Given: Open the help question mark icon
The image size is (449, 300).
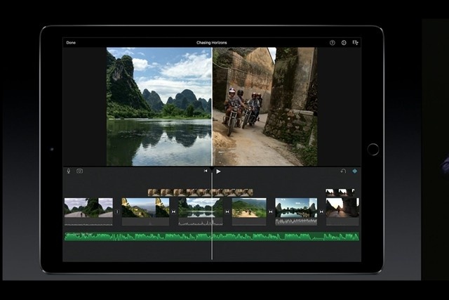Looking at the screenshot, I should (332, 43).
